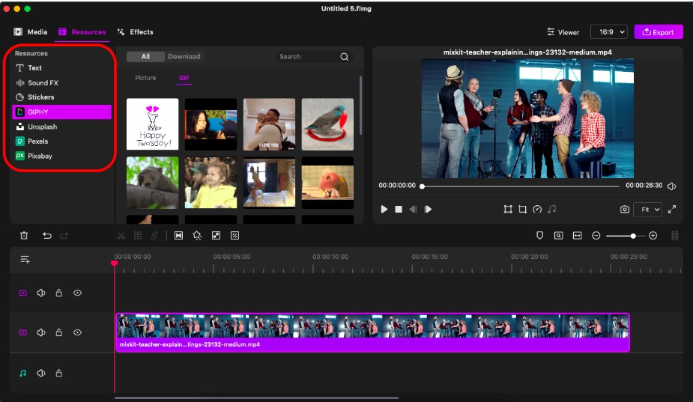Click the Export button
Viewport: 693px width, 402px height.
[x=659, y=32]
